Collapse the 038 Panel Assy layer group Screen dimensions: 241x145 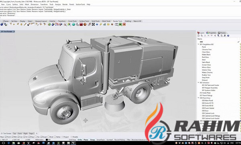(198, 98)
